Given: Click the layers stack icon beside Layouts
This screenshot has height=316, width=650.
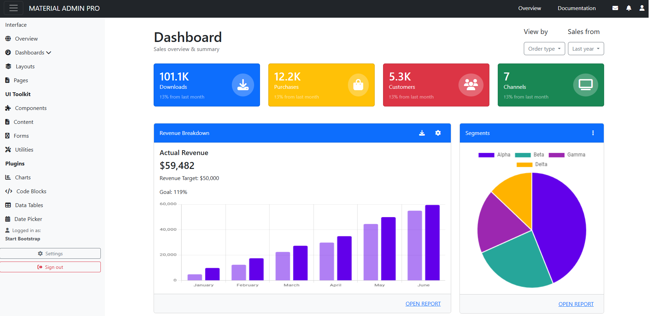Looking at the screenshot, I should pyautogui.click(x=8, y=66).
